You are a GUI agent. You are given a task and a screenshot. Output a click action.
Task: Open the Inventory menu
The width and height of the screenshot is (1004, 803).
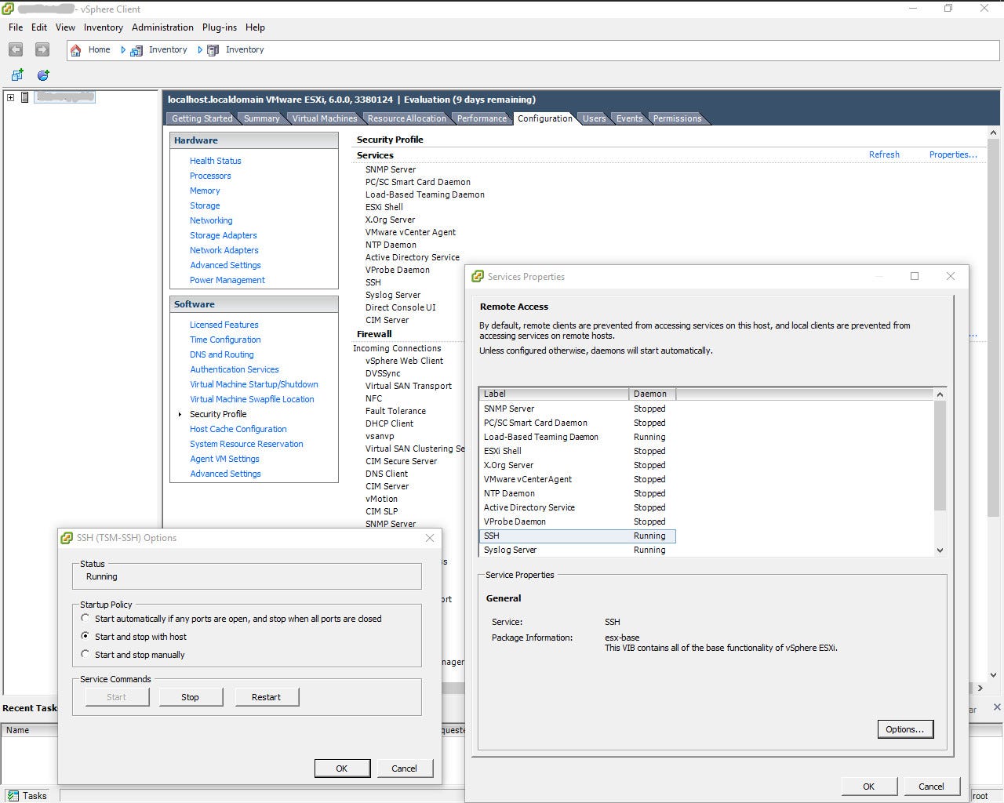pyautogui.click(x=104, y=27)
